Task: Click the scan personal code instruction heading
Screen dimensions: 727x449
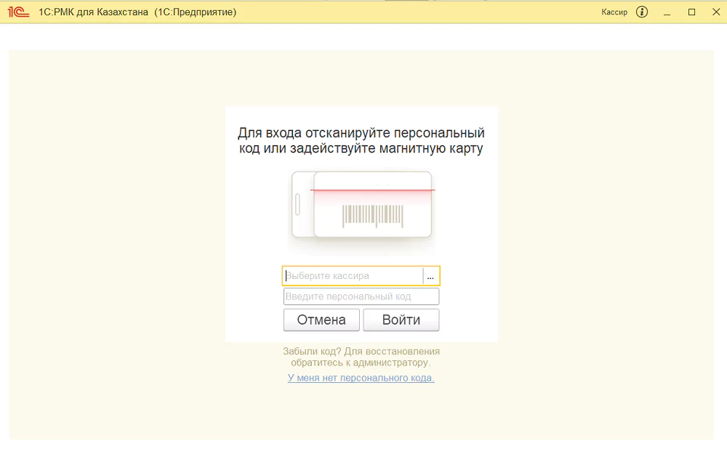Action: 361,140
